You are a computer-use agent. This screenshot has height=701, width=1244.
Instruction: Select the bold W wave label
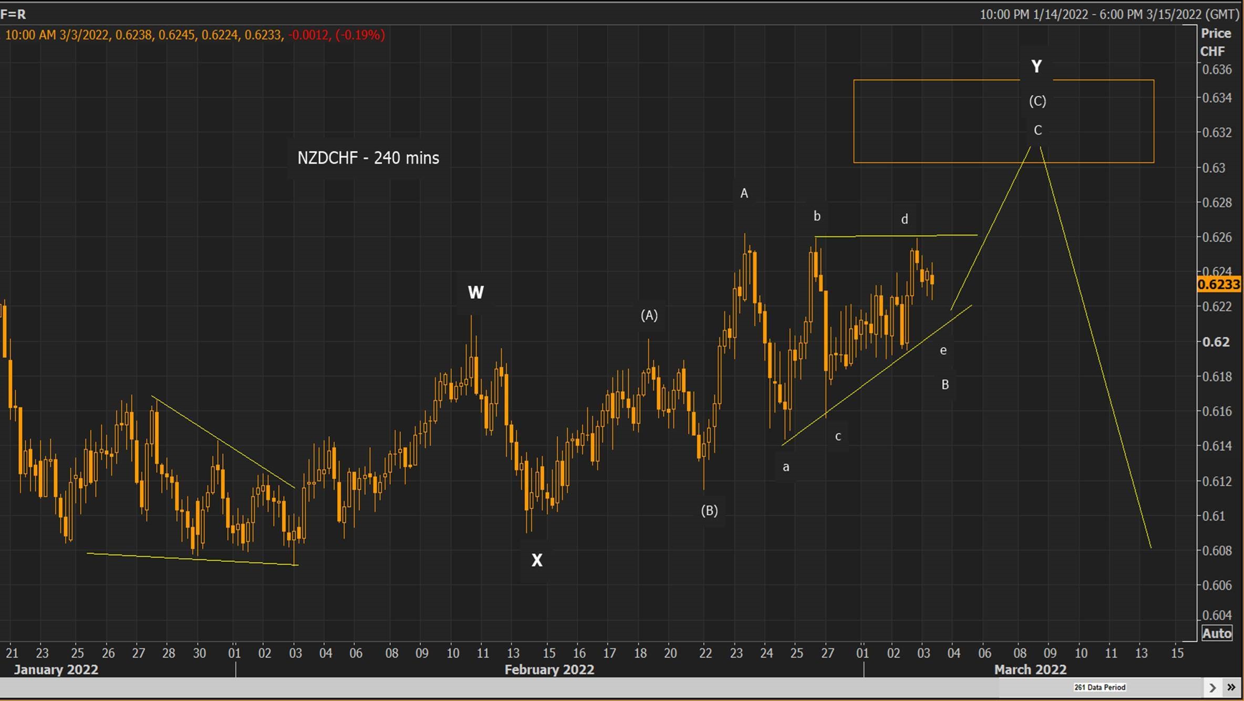(475, 292)
